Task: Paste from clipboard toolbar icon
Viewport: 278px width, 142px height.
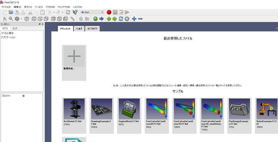Action: pos(42,12)
